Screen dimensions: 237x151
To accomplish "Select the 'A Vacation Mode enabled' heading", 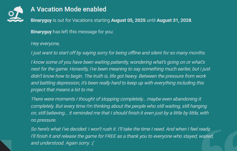I will (x=68, y=9).
